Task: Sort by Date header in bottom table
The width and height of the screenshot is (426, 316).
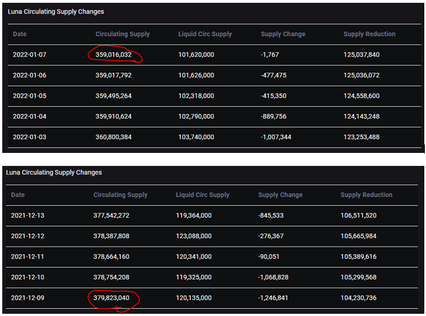Action: 18,195
